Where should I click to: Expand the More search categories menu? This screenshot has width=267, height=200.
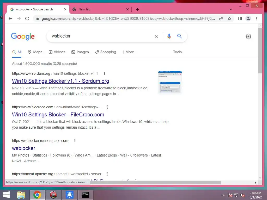pos(128,52)
